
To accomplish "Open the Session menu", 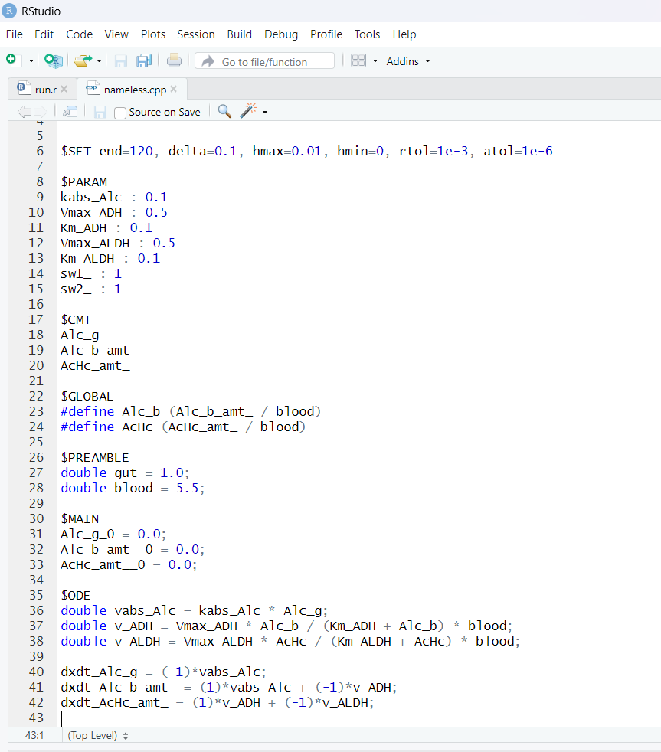I will click(x=196, y=34).
